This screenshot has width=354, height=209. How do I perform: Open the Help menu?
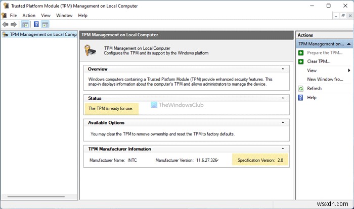tap(82, 16)
